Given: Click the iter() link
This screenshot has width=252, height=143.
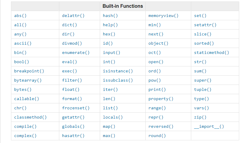Looking at the screenshot, I should point(110,89).
